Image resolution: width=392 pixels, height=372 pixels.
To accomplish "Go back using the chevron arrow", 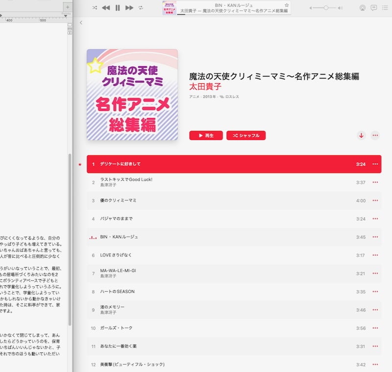I will [81, 23].
